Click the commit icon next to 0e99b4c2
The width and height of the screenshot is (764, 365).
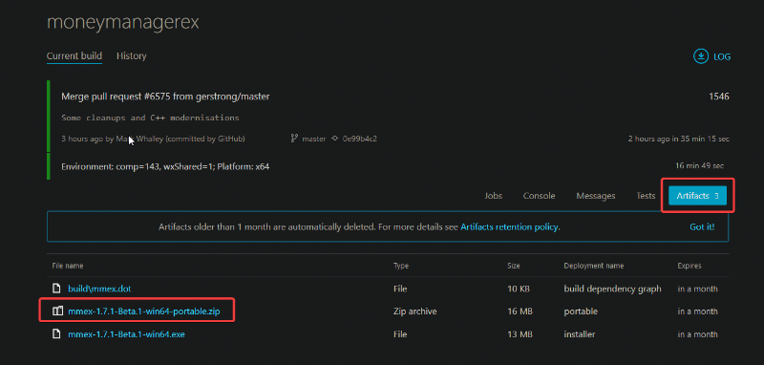[335, 139]
